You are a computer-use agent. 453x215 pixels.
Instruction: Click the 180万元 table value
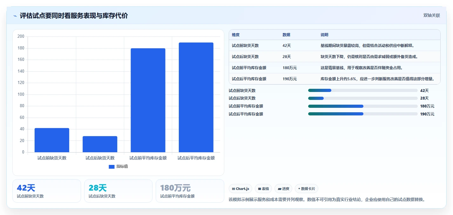point(289,68)
